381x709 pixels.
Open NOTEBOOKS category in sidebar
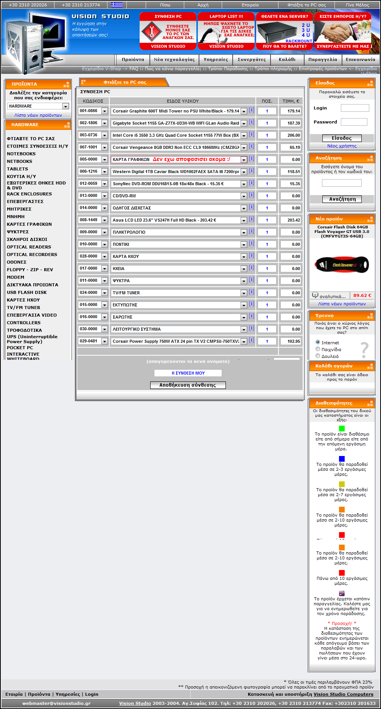point(21,154)
